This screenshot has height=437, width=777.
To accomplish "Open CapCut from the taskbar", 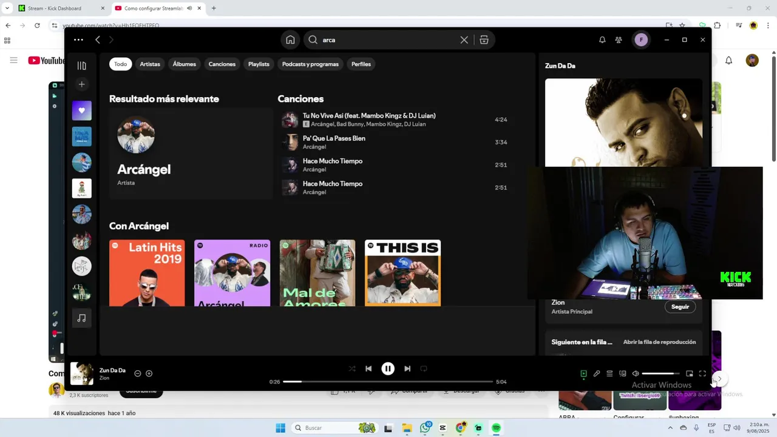I will 443,428.
